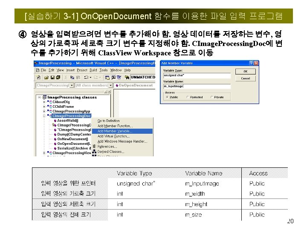Screen dimensions: 307x230
Task: Collapse the CImageProcessingDoc tree node
Action: click(x=44, y=116)
